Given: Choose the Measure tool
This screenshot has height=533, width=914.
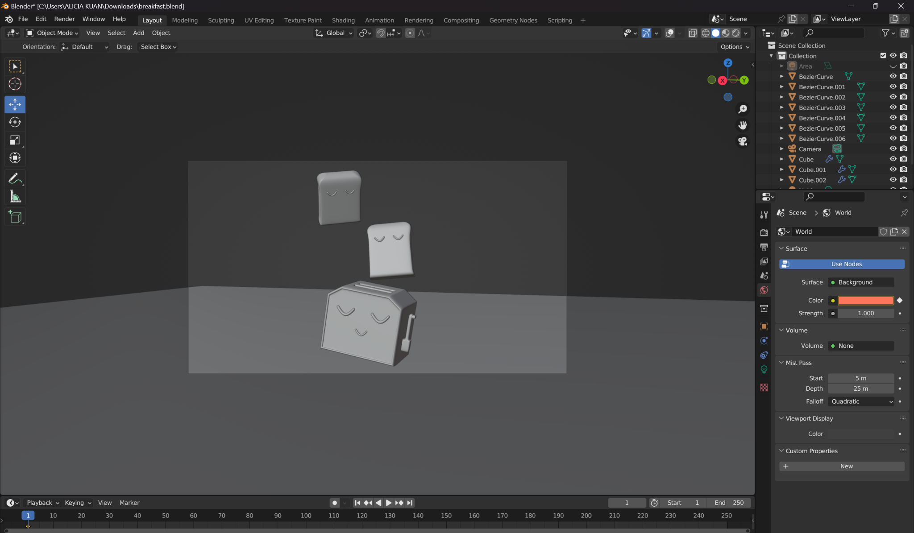Looking at the screenshot, I should tap(15, 197).
